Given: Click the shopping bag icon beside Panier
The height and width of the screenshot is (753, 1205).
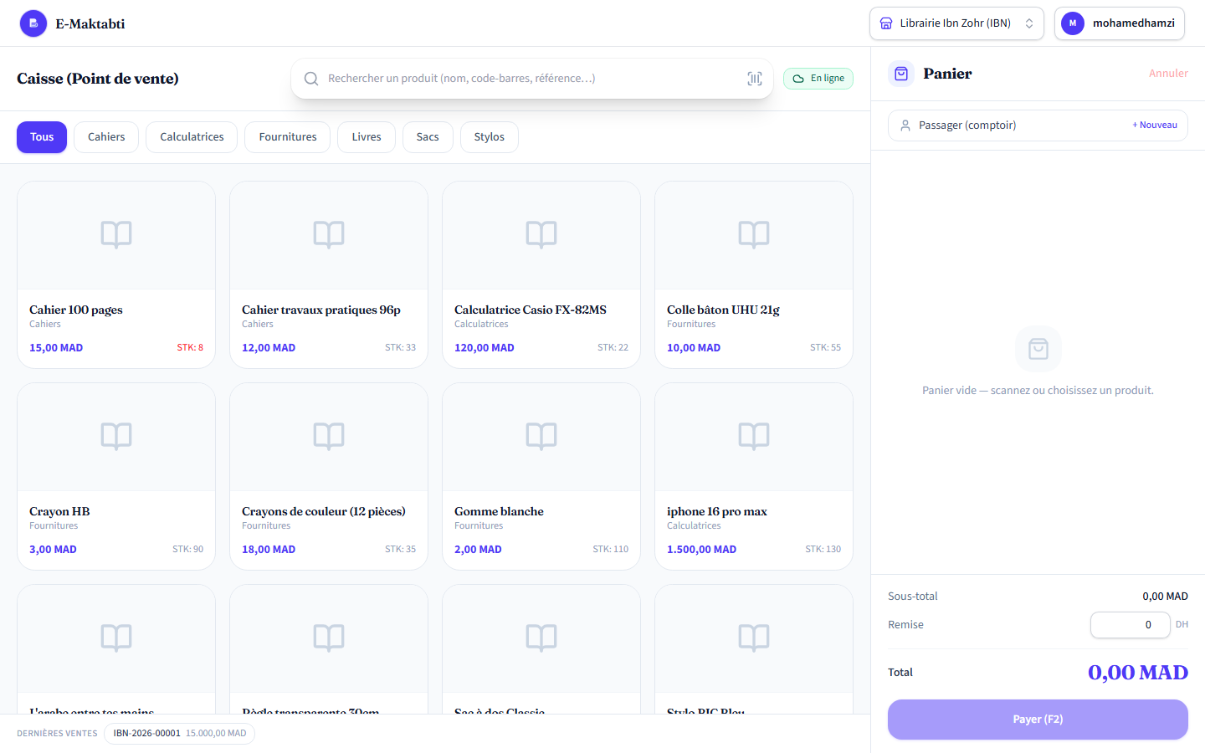Looking at the screenshot, I should [901, 74].
